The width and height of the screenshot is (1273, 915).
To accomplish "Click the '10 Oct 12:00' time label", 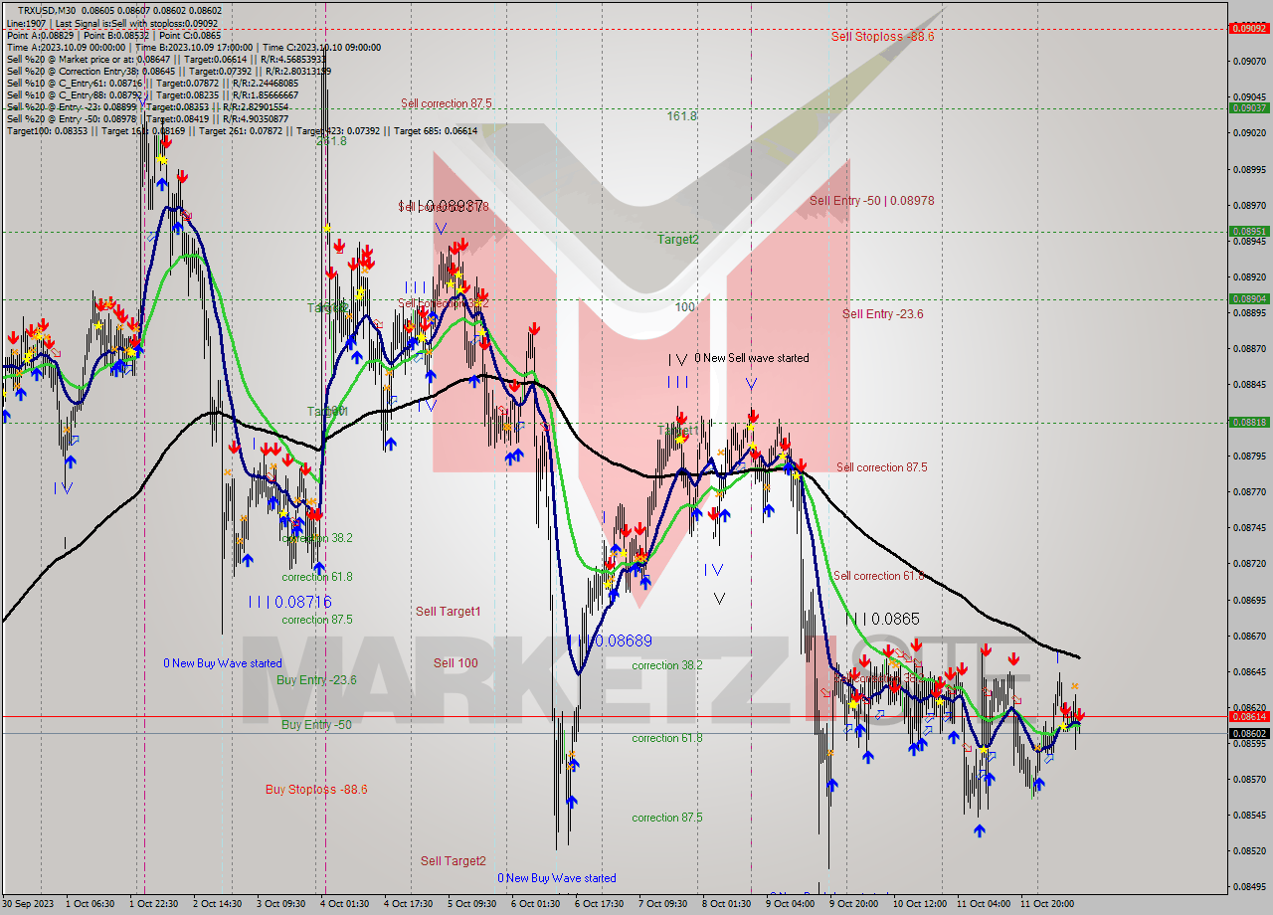I will [920, 904].
